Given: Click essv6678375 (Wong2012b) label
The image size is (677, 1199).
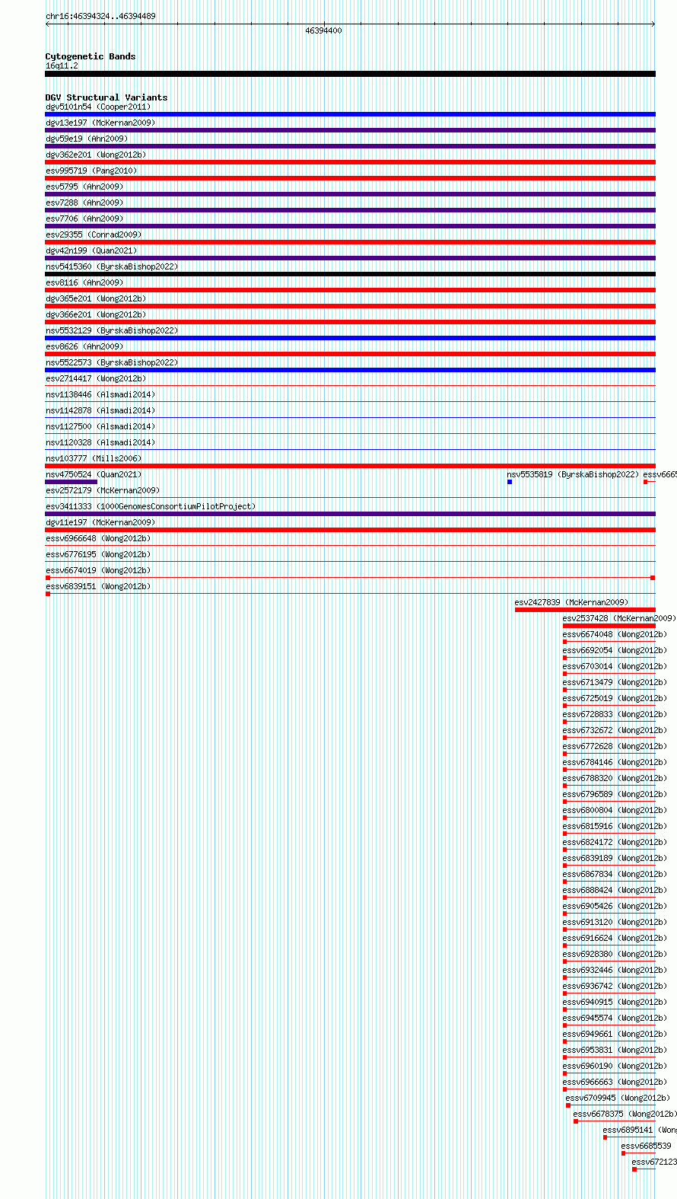Looking at the screenshot, I should click(x=625, y=1114).
